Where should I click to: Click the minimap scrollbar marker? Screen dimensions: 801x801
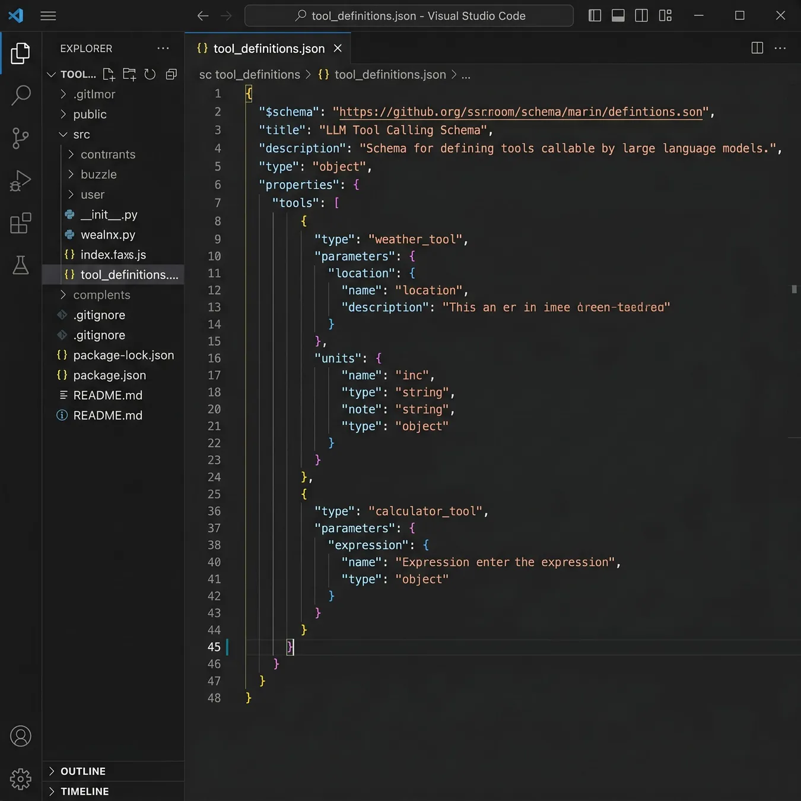click(794, 290)
